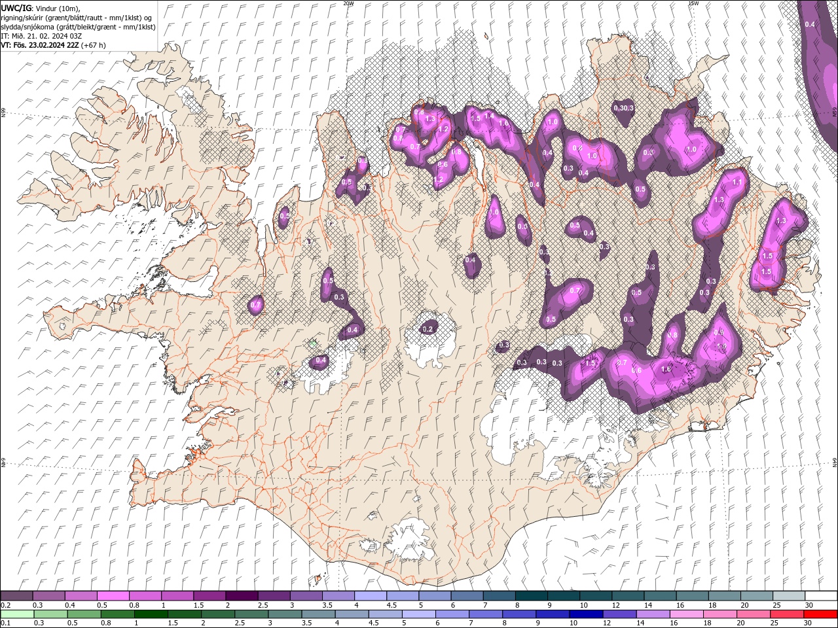Click the UWC/IG title text

click(16, 8)
